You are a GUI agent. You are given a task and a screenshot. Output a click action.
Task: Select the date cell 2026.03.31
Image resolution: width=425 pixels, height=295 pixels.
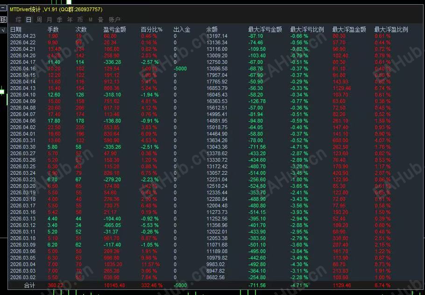point(23,140)
